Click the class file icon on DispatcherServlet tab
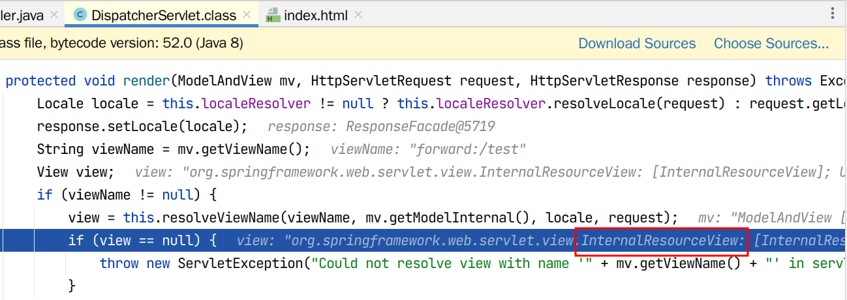Viewport: 847px width, 300px height. (x=80, y=14)
